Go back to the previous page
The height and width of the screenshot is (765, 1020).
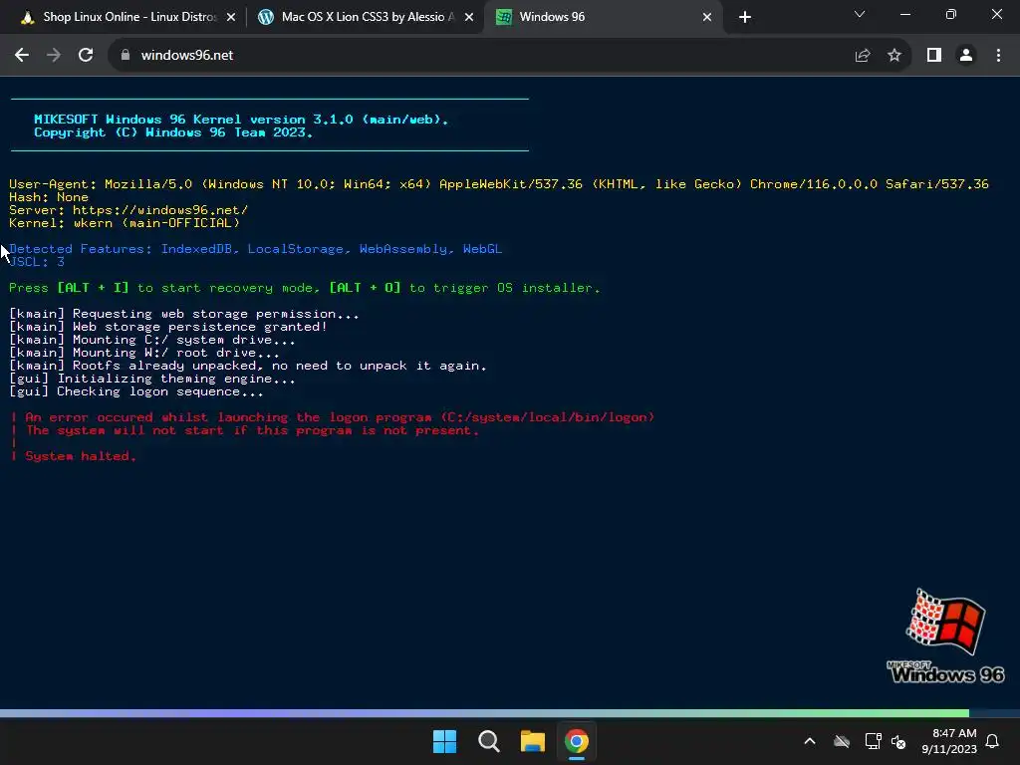click(22, 56)
